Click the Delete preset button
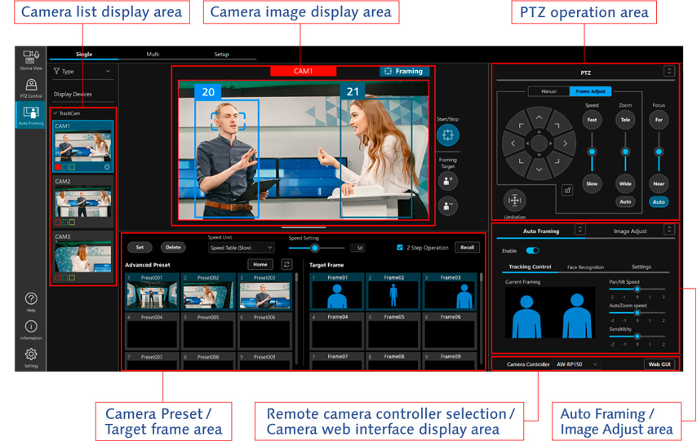 pyautogui.click(x=173, y=247)
